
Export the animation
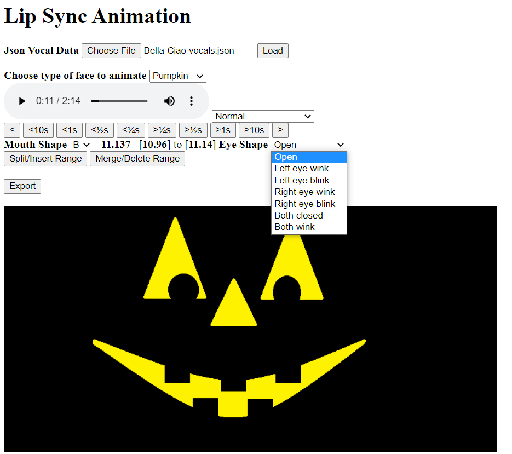pyautogui.click(x=22, y=186)
